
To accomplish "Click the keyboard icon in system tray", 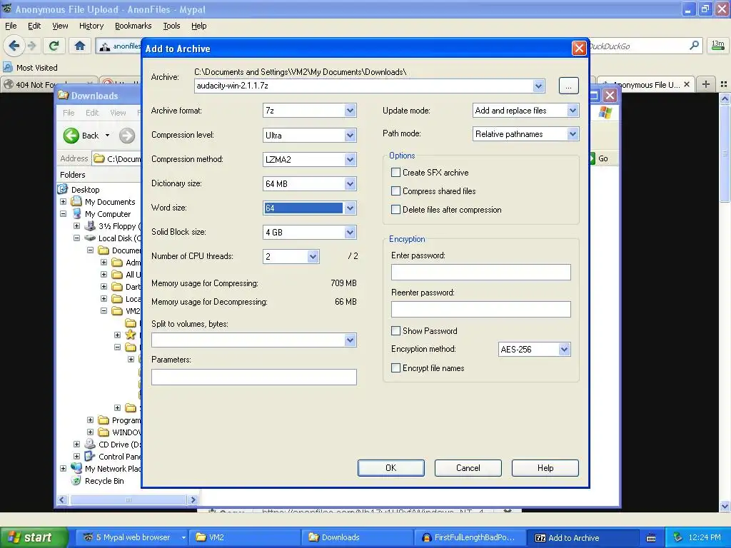I will (651, 538).
